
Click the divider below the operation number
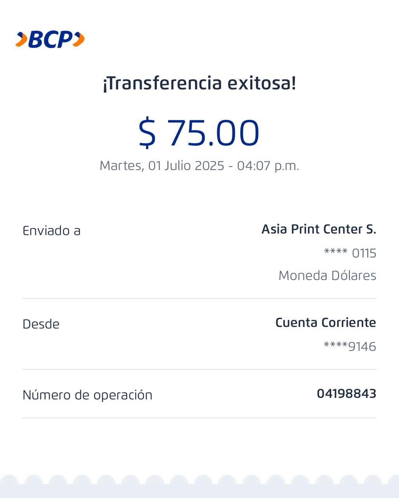point(199,418)
